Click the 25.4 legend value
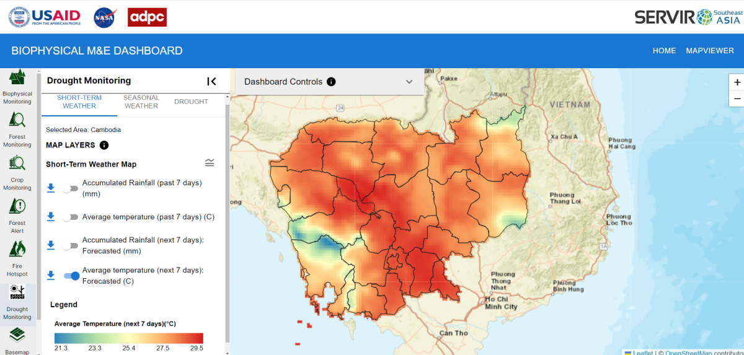The height and width of the screenshot is (355, 744). [x=128, y=348]
